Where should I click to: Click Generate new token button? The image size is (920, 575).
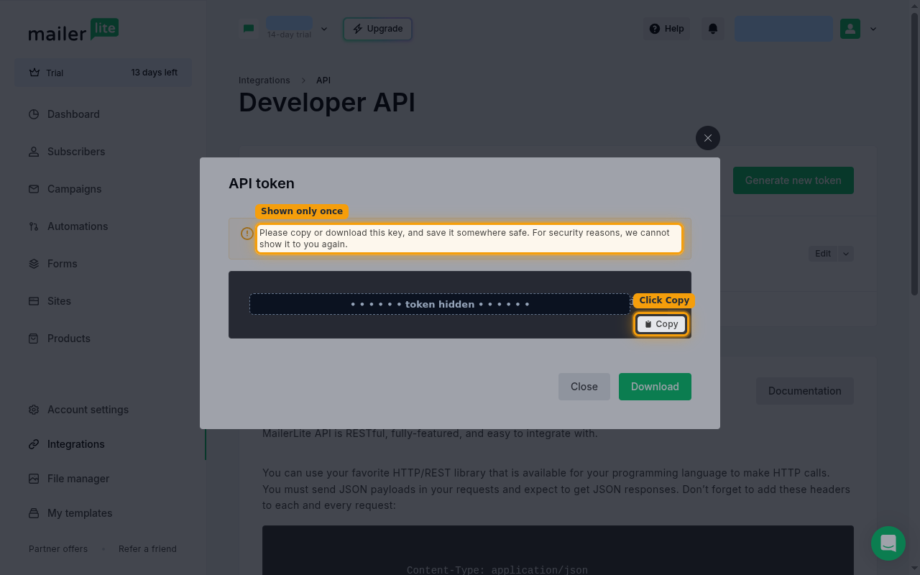pos(793,180)
